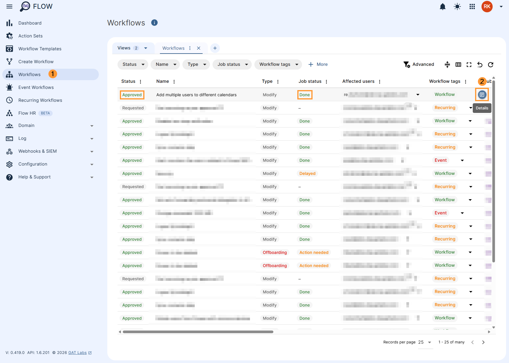Click the info icon beside Workflows title
The width and height of the screenshot is (509, 363).
click(154, 23)
